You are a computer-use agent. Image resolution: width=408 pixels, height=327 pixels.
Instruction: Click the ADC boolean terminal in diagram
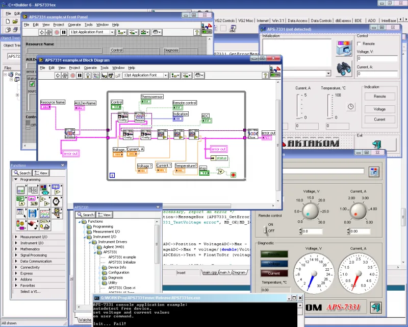[x=207, y=121]
